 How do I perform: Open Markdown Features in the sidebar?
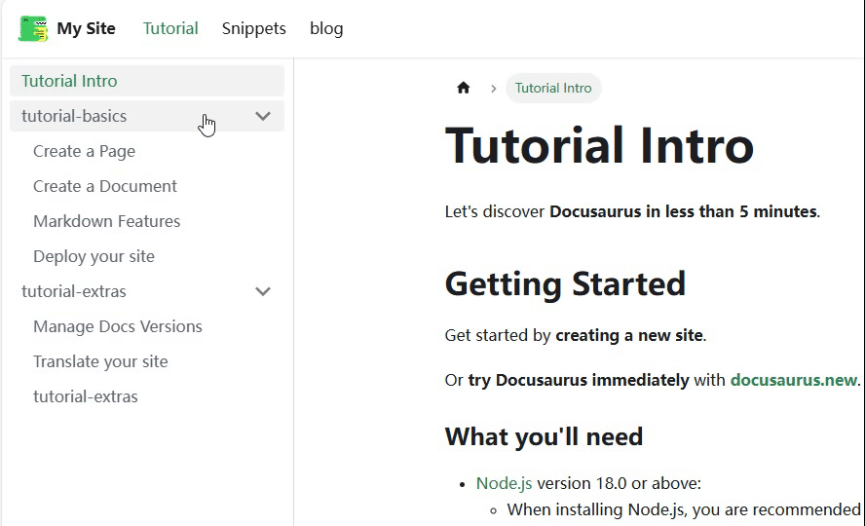[107, 221]
